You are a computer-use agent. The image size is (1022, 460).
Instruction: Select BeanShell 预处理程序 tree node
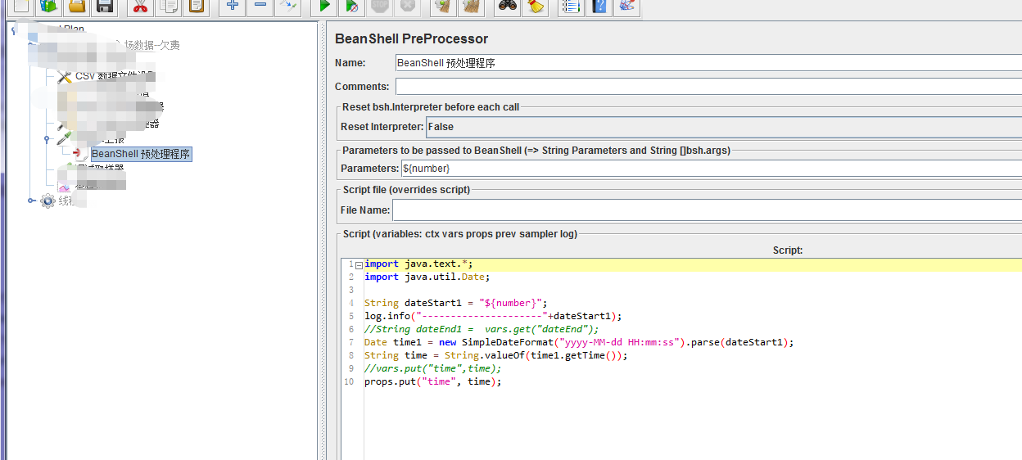tap(142, 153)
